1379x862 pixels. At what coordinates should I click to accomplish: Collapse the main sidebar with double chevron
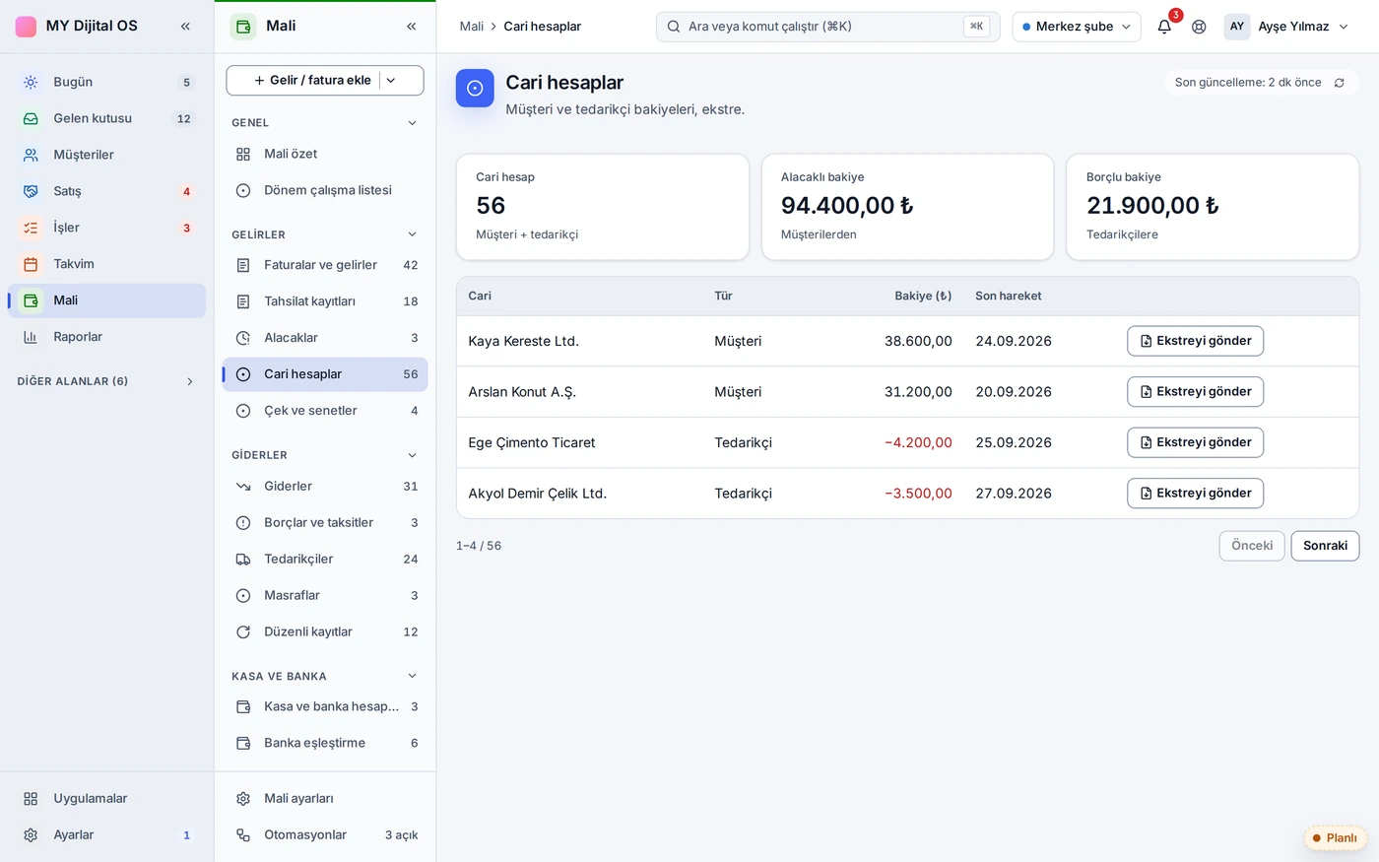(185, 27)
